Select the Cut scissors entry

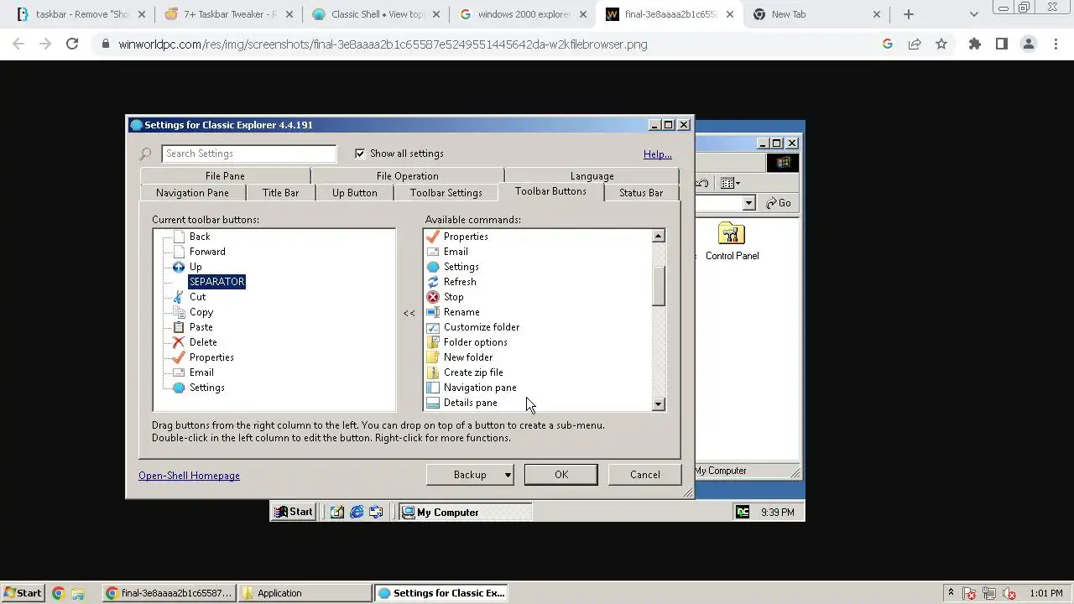click(197, 297)
